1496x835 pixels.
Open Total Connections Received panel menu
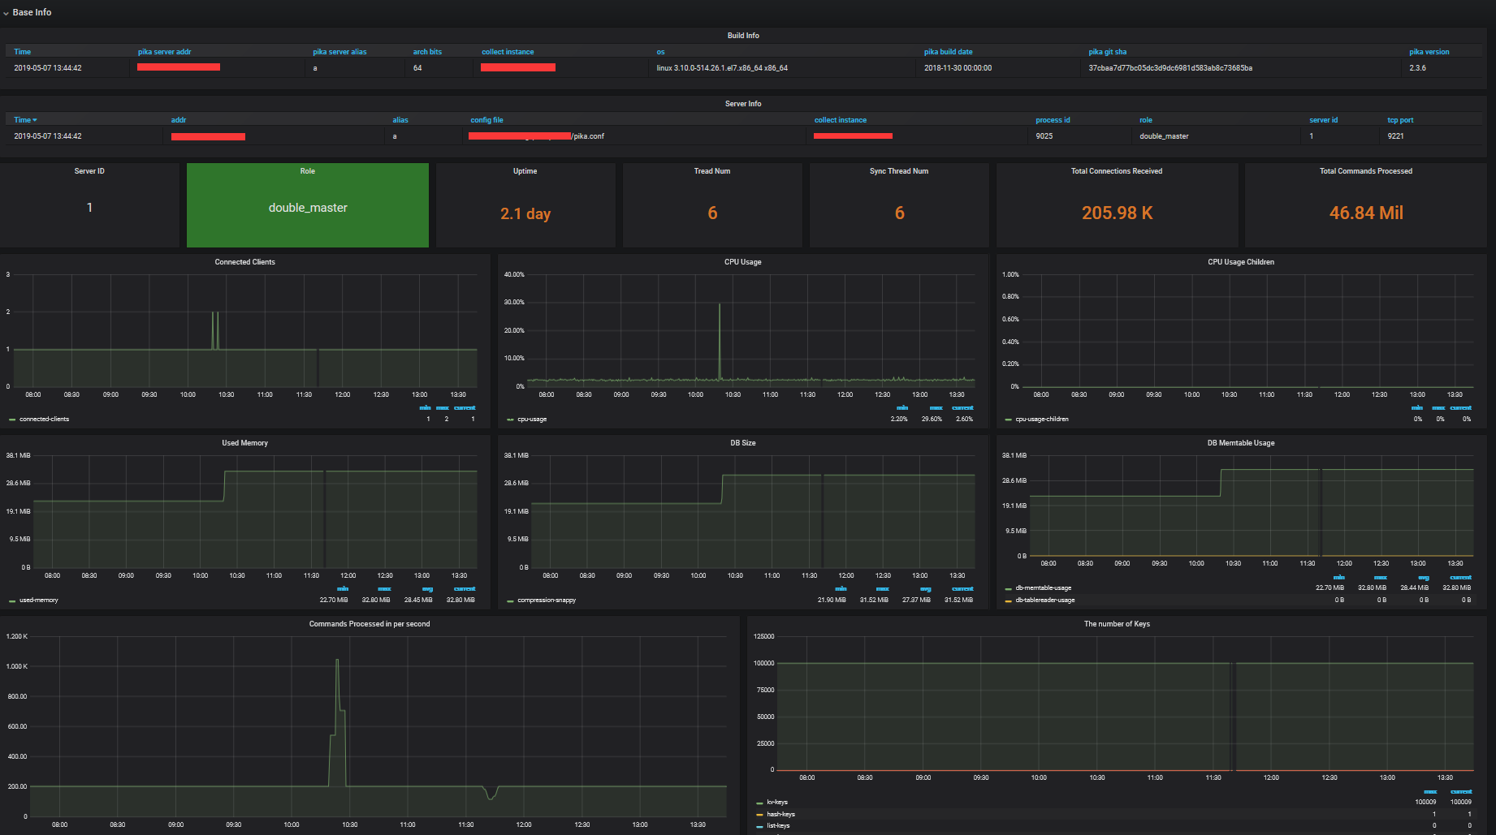(1116, 171)
